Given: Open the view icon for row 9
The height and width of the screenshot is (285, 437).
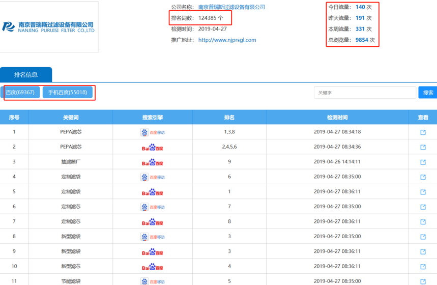Looking at the screenshot, I should (423, 251).
